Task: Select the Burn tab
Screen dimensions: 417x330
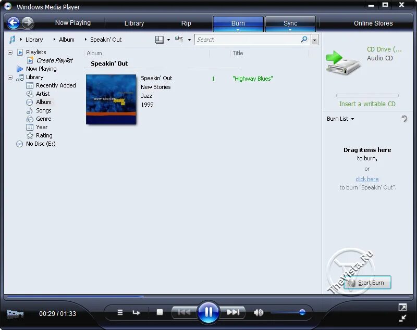Action: (x=238, y=22)
